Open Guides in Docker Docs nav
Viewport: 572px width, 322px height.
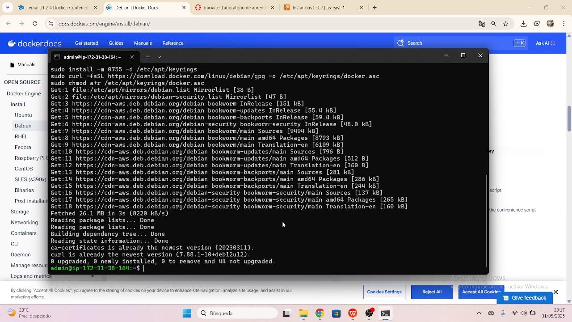[116, 43]
